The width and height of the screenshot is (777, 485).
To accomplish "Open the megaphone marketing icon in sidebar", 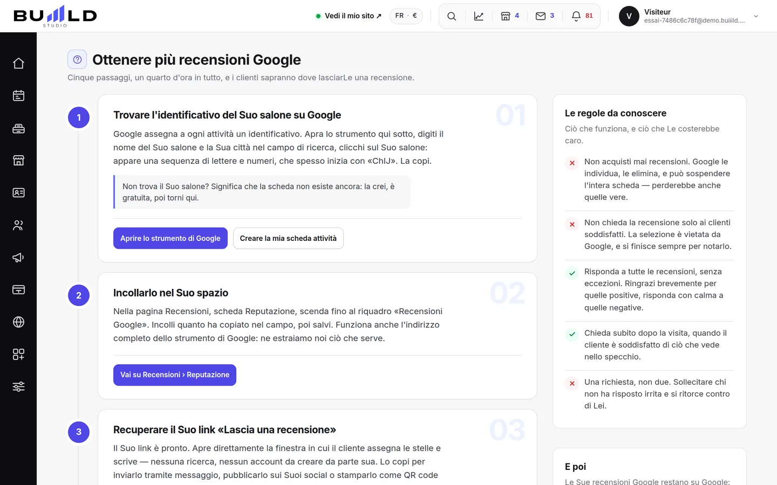I will click(x=18, y=258).
